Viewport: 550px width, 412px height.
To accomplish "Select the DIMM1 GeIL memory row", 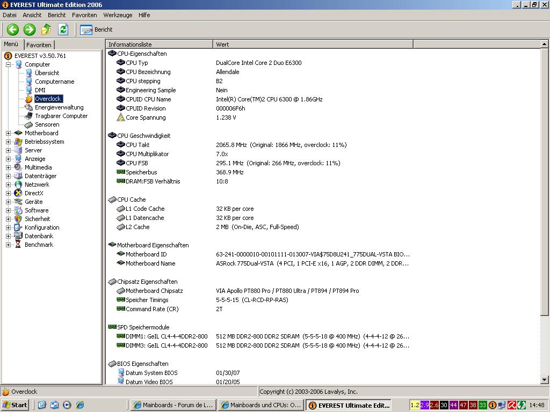I will [259, 336].
